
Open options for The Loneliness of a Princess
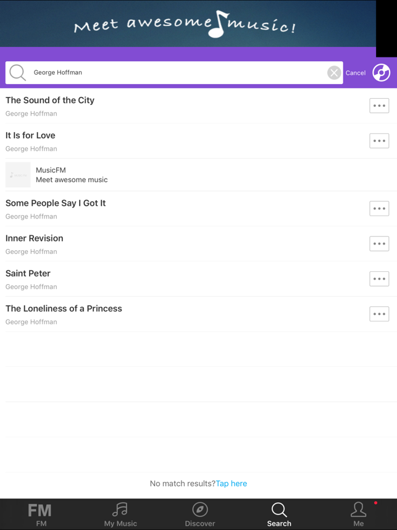tap(379, 314)
